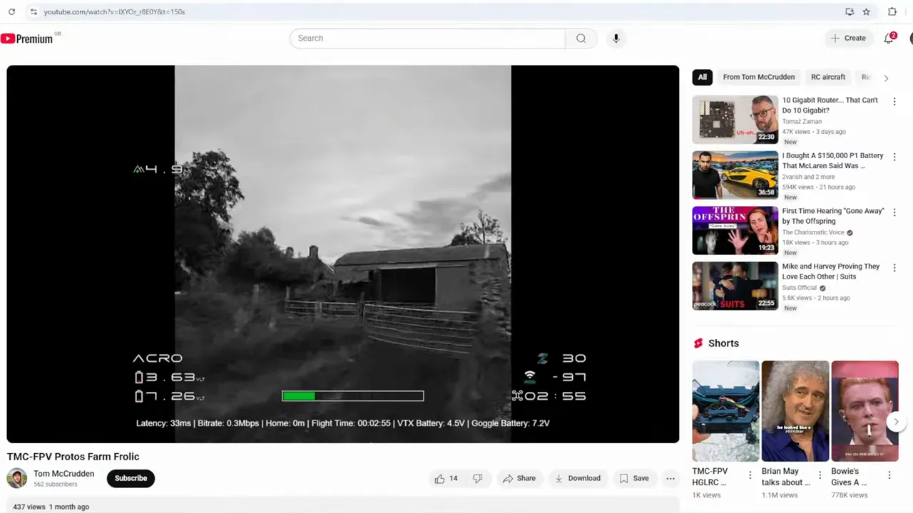913x513 pixels.
Task: Like the video with thumbs-up button
Action: 446,478
